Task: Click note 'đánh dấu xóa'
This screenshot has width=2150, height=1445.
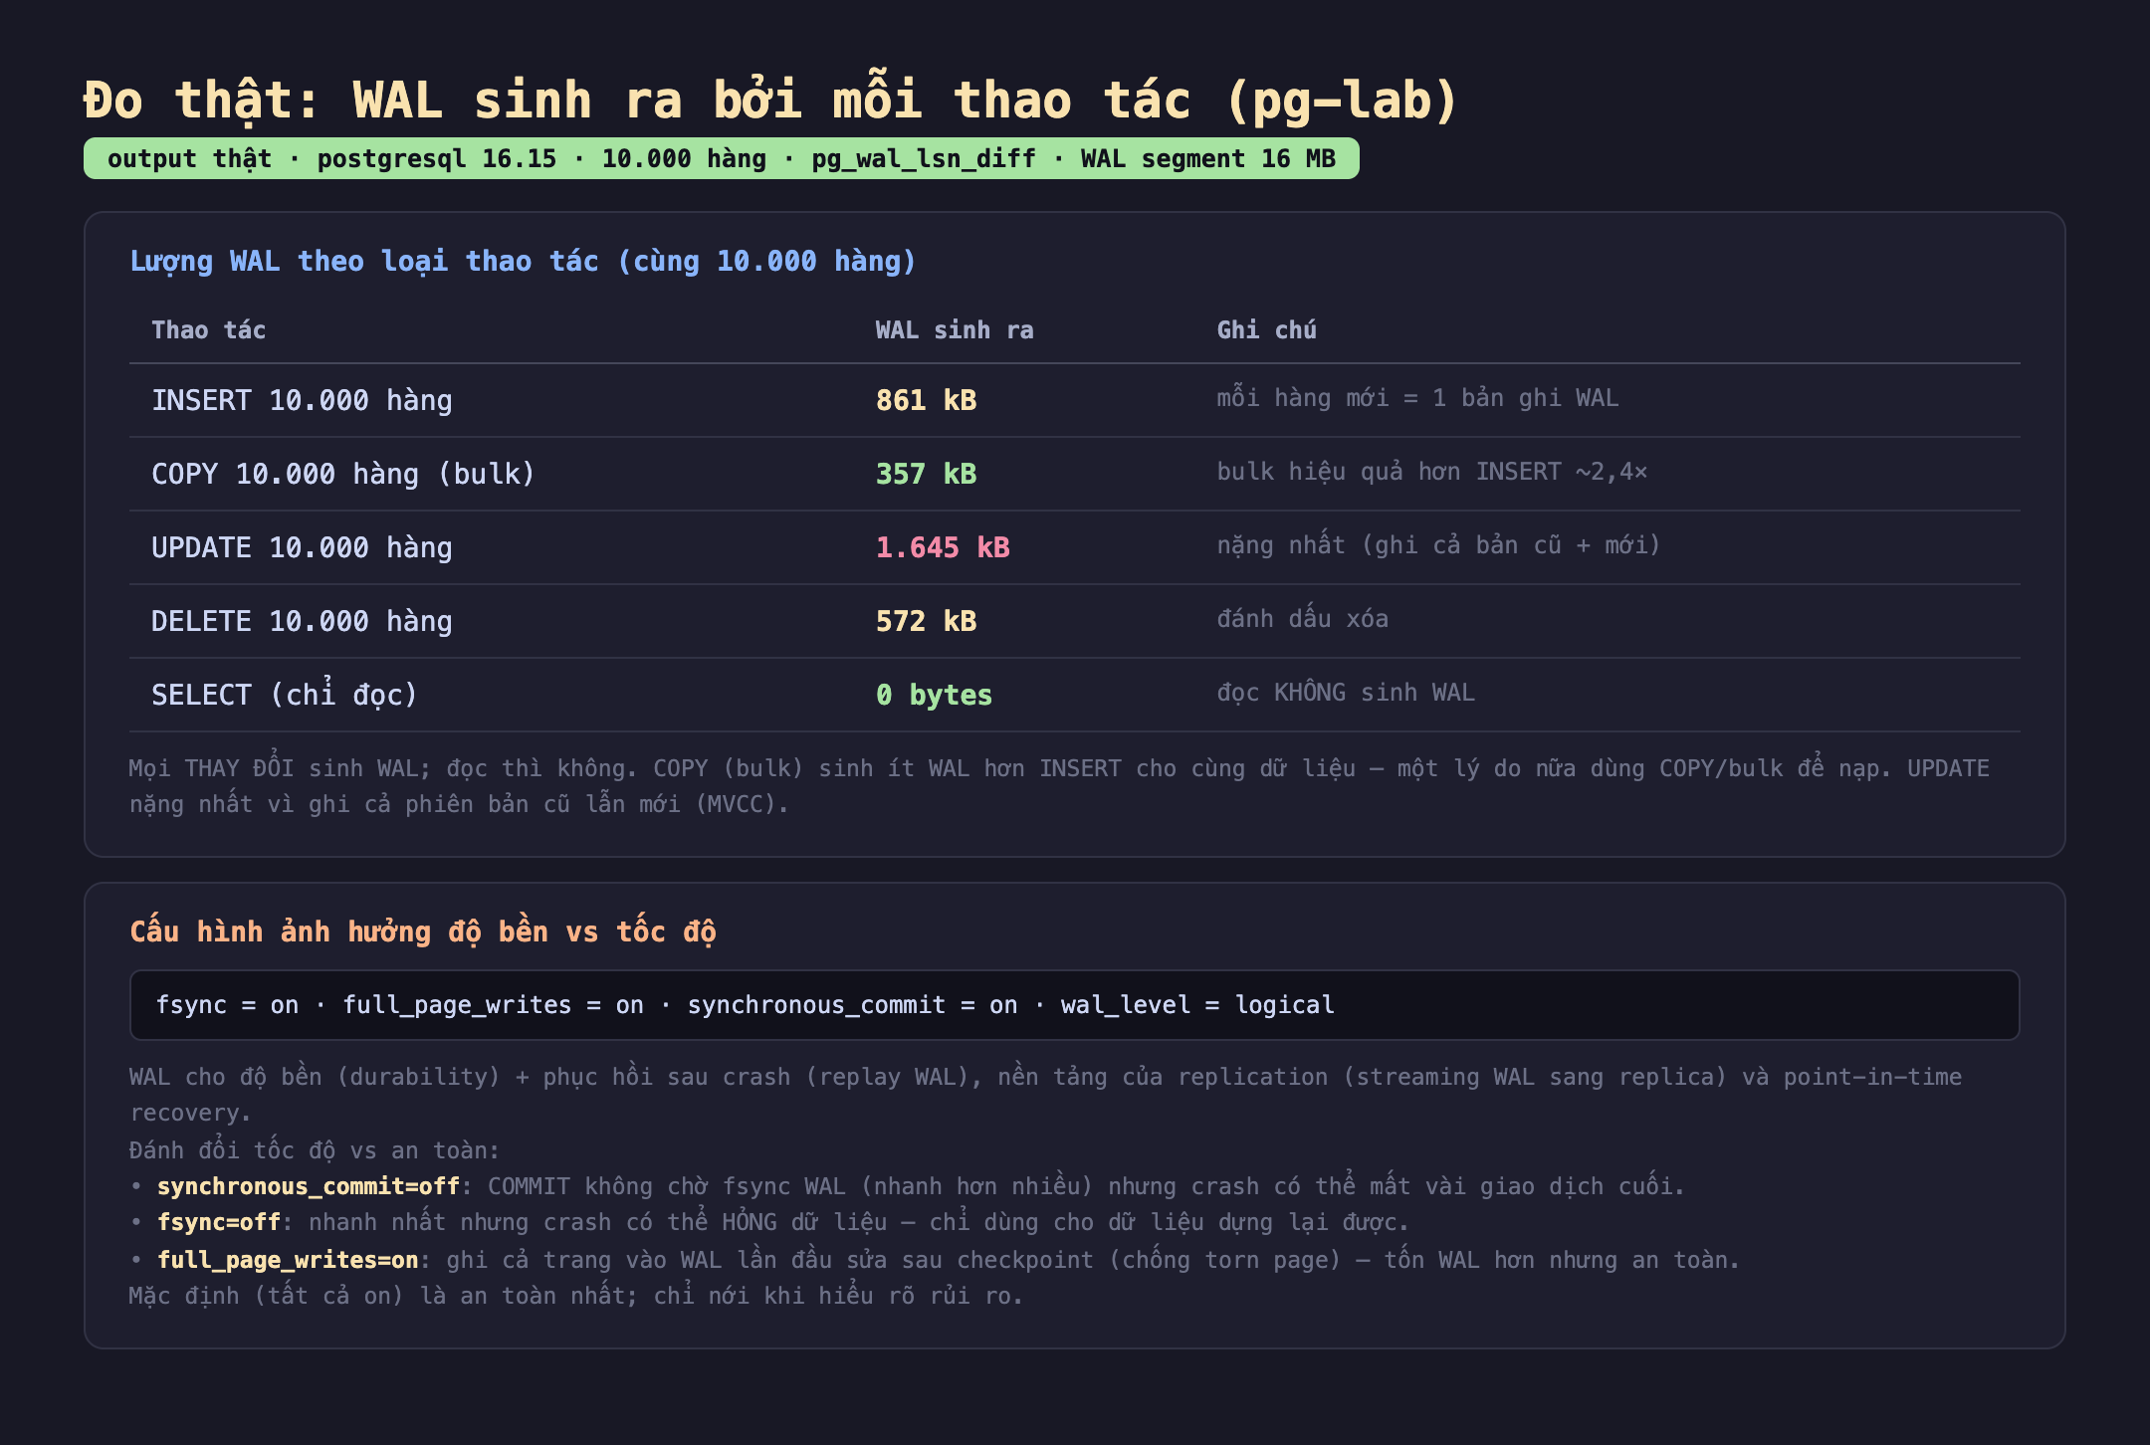Action: click(x=1302, y=619)
